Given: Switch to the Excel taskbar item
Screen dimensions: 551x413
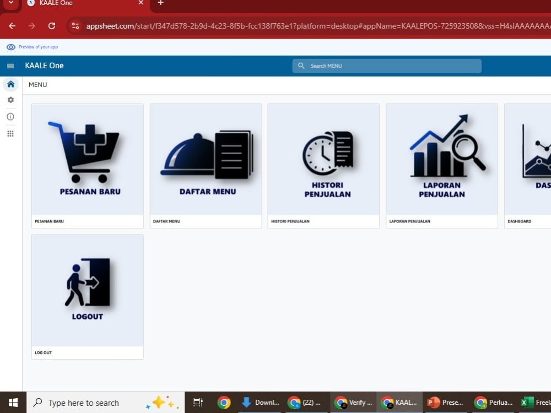Looking at the screenshot, I should pos(535,403).
